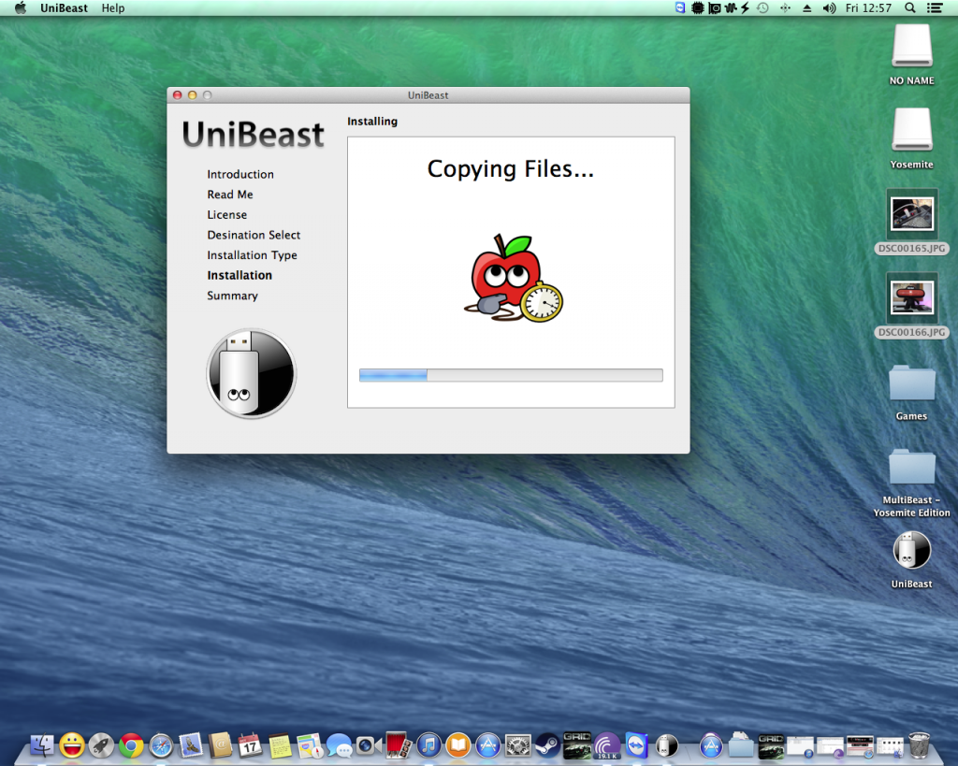Open Mail stamp icon in dock
958x766 pixels.
191,745
